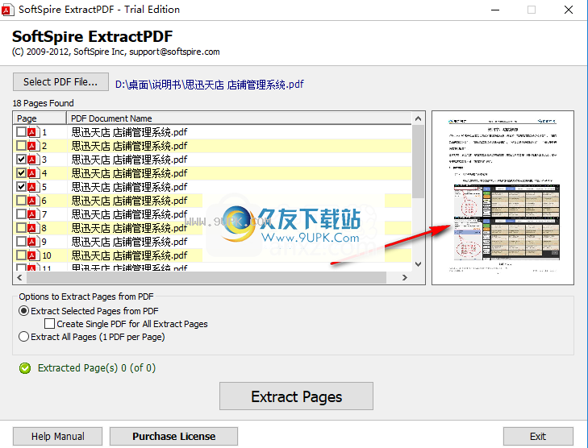Check the box for page 10
Screen dimensions: 588x448
click(21, 255)
